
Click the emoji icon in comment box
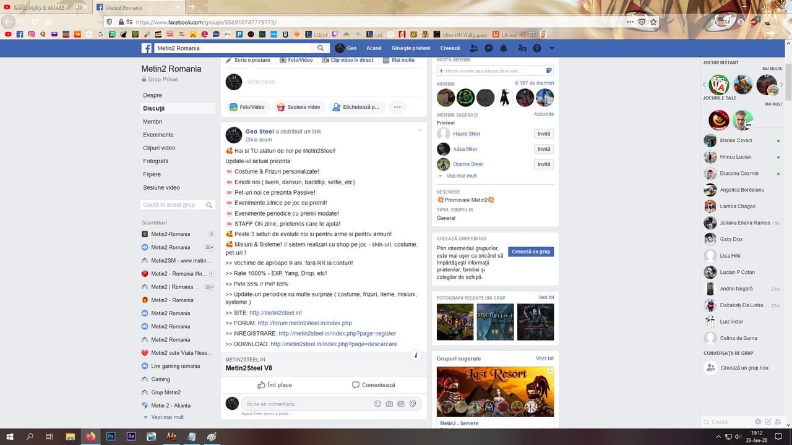[377, 404]
